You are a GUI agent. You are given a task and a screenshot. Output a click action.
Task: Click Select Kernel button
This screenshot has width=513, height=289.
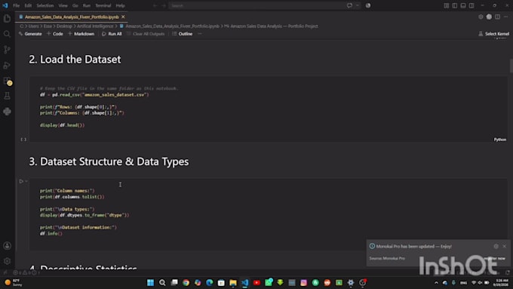pyautogui.click(x=493, y=34)
